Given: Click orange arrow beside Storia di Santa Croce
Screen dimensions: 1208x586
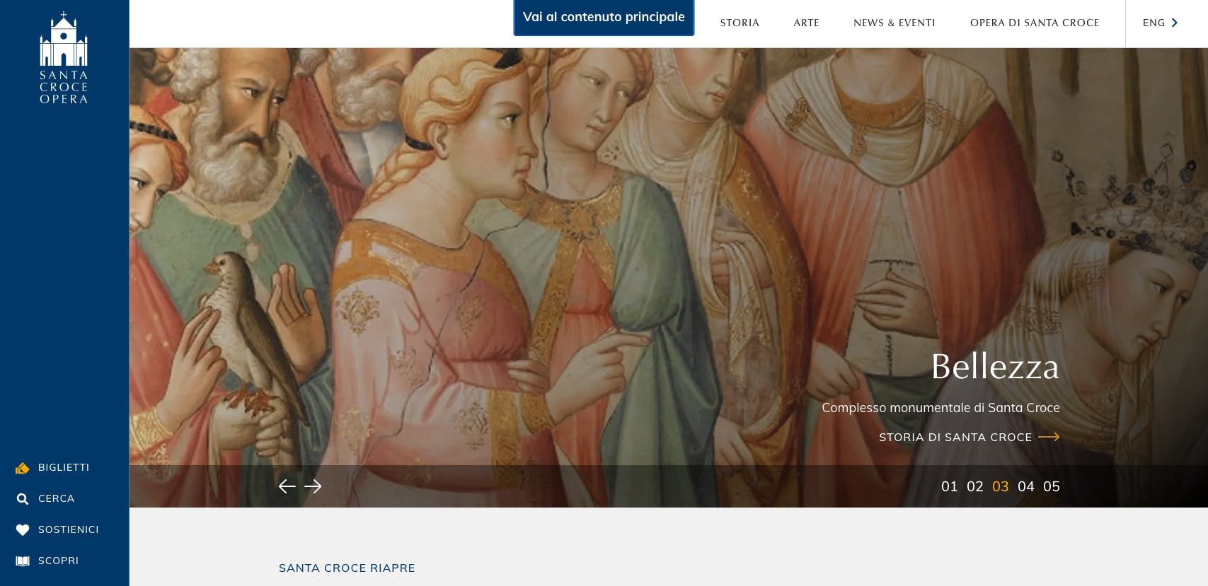Looking at the screenshot, I should point(1049,438).
